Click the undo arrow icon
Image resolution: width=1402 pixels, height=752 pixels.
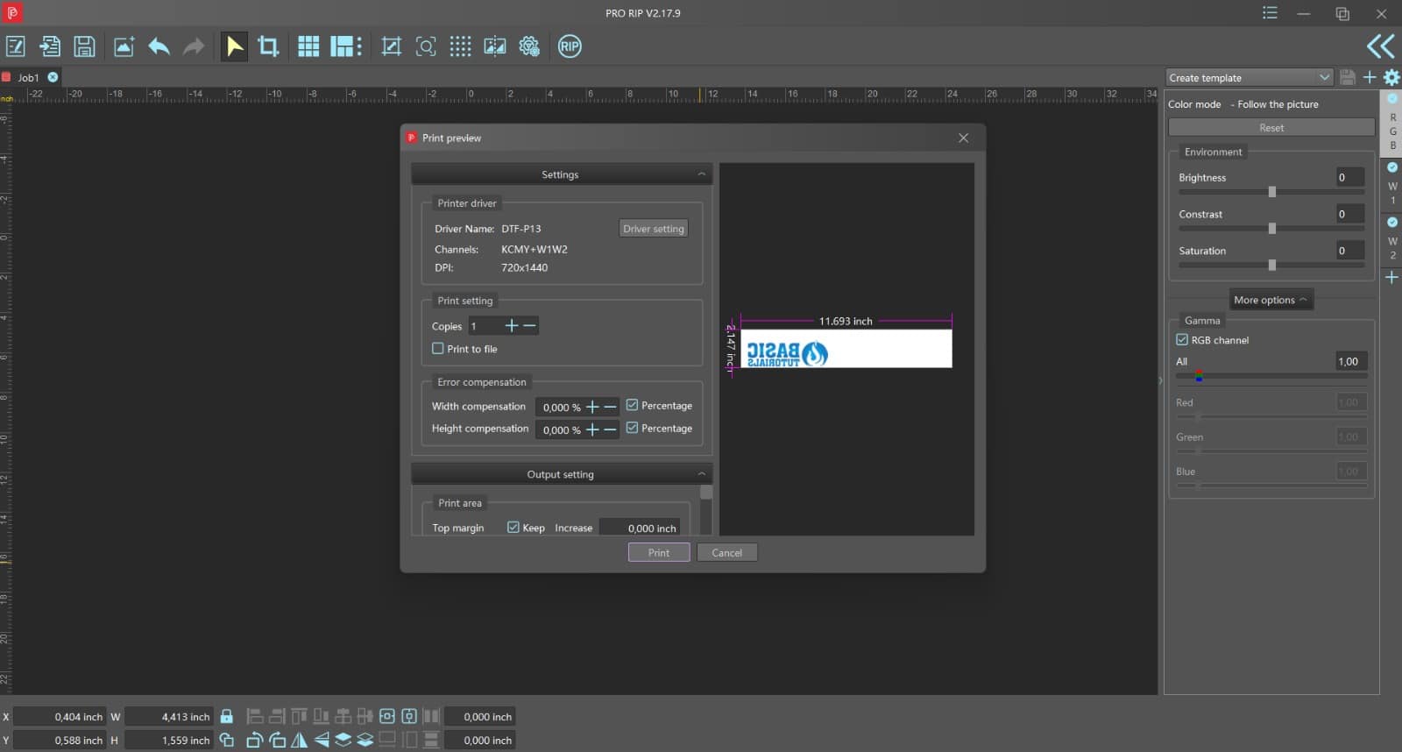tap(159, 46)
